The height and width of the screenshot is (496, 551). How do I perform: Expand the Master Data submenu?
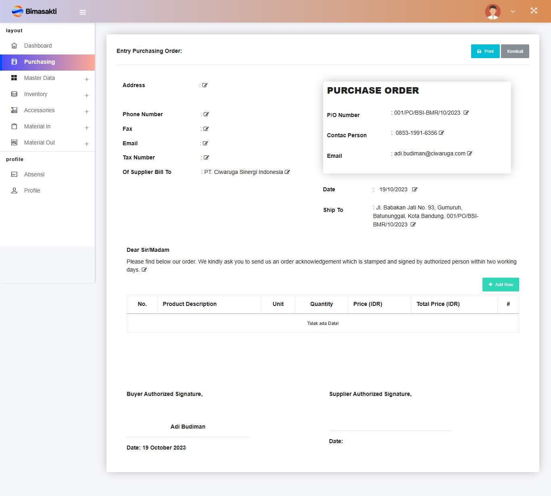87,79
